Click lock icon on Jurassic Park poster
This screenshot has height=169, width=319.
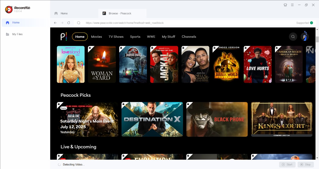point(121,48)
